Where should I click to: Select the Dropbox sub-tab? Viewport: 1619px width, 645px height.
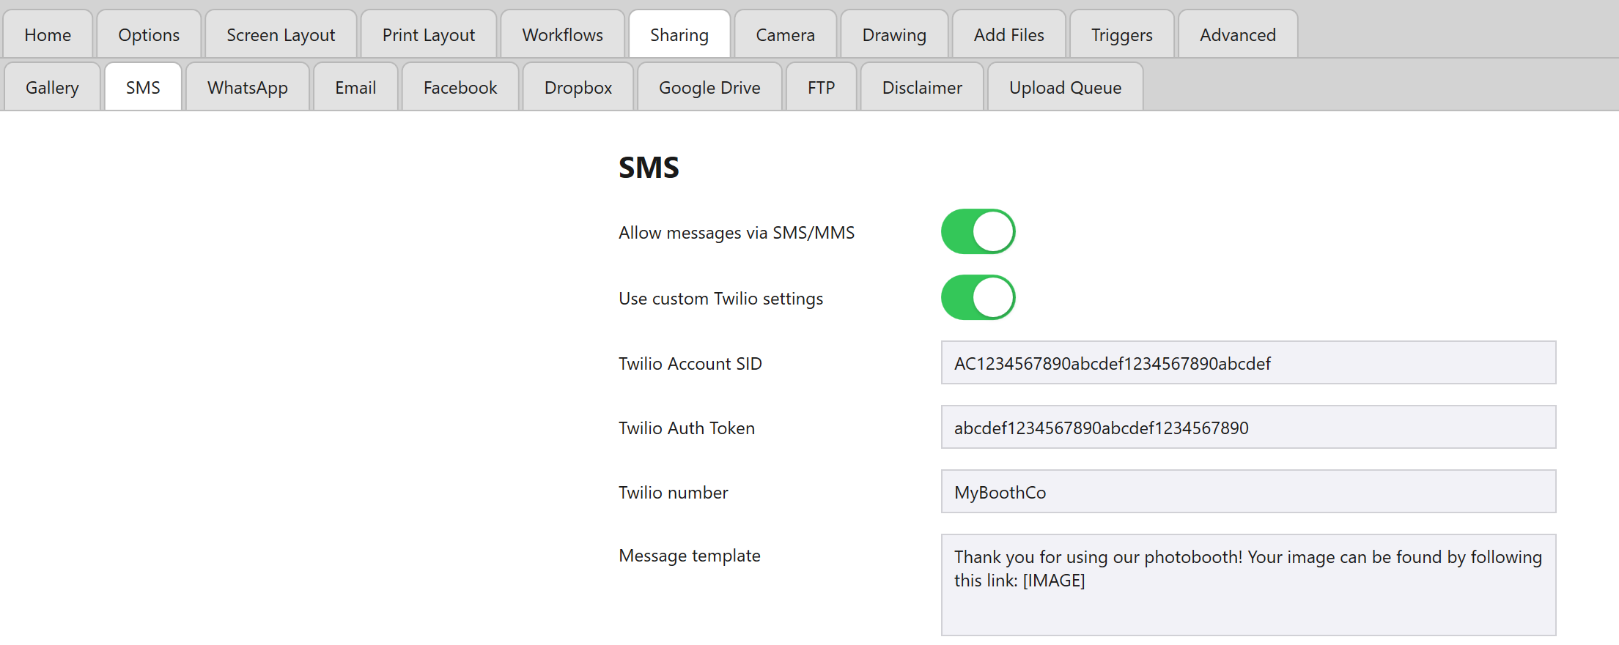578,87
